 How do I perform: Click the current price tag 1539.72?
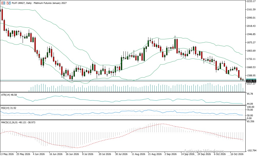[251, 81]
